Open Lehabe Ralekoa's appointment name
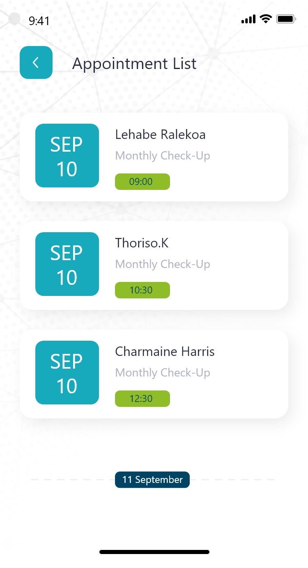This screenshot has width=308, height=568. 160,134
